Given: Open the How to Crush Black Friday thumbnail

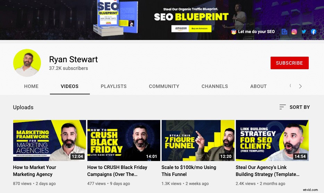Looking at the screenshot, I should coord(124,140).
